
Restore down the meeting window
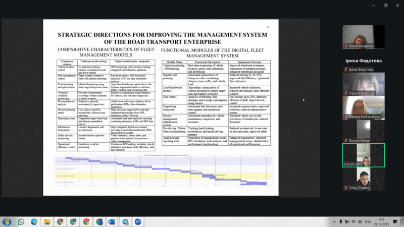(x=385, y=6)
